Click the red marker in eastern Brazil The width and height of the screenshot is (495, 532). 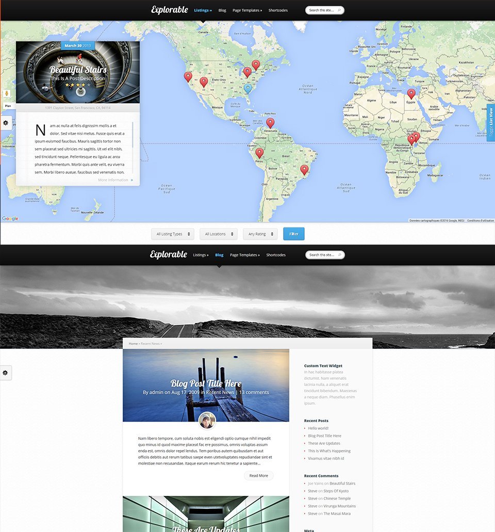click(x=304, y=169)
